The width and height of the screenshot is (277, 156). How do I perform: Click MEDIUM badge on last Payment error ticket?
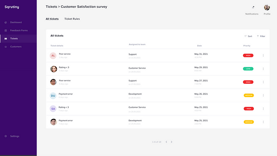pos(249,122)
